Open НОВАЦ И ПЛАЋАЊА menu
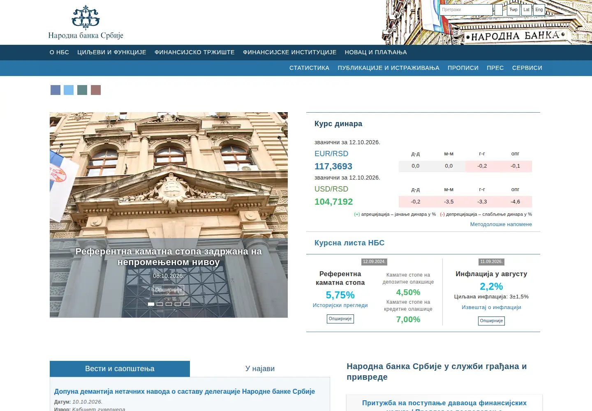This screenshot has height=411, width=592. click(x=376, y=52)
